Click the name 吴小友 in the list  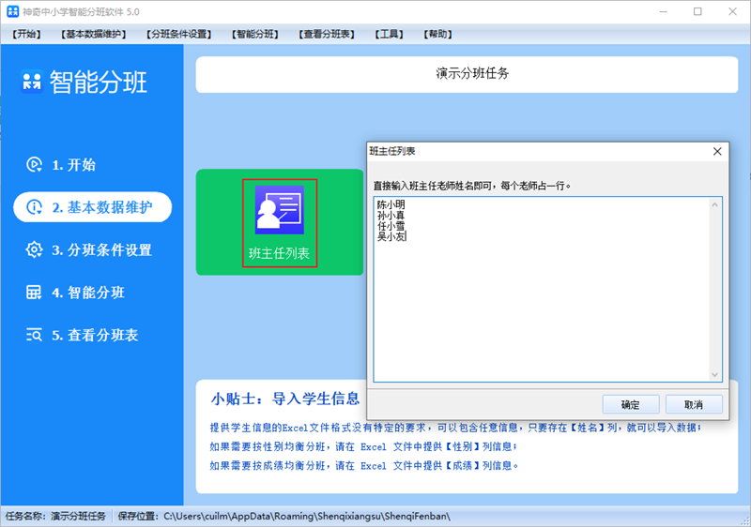[x=391, y=236]
